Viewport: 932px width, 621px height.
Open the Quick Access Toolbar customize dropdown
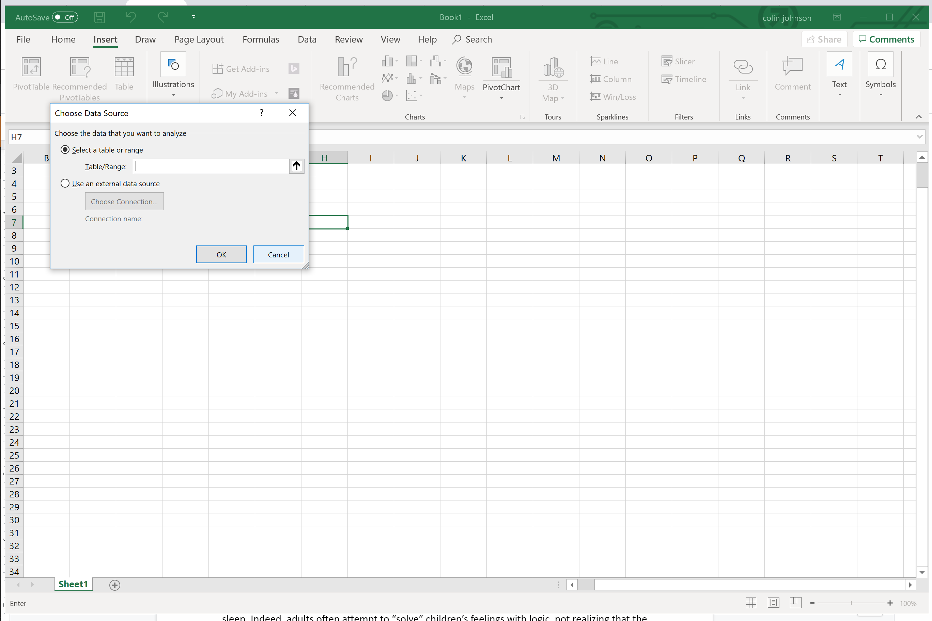click(193, 17)
